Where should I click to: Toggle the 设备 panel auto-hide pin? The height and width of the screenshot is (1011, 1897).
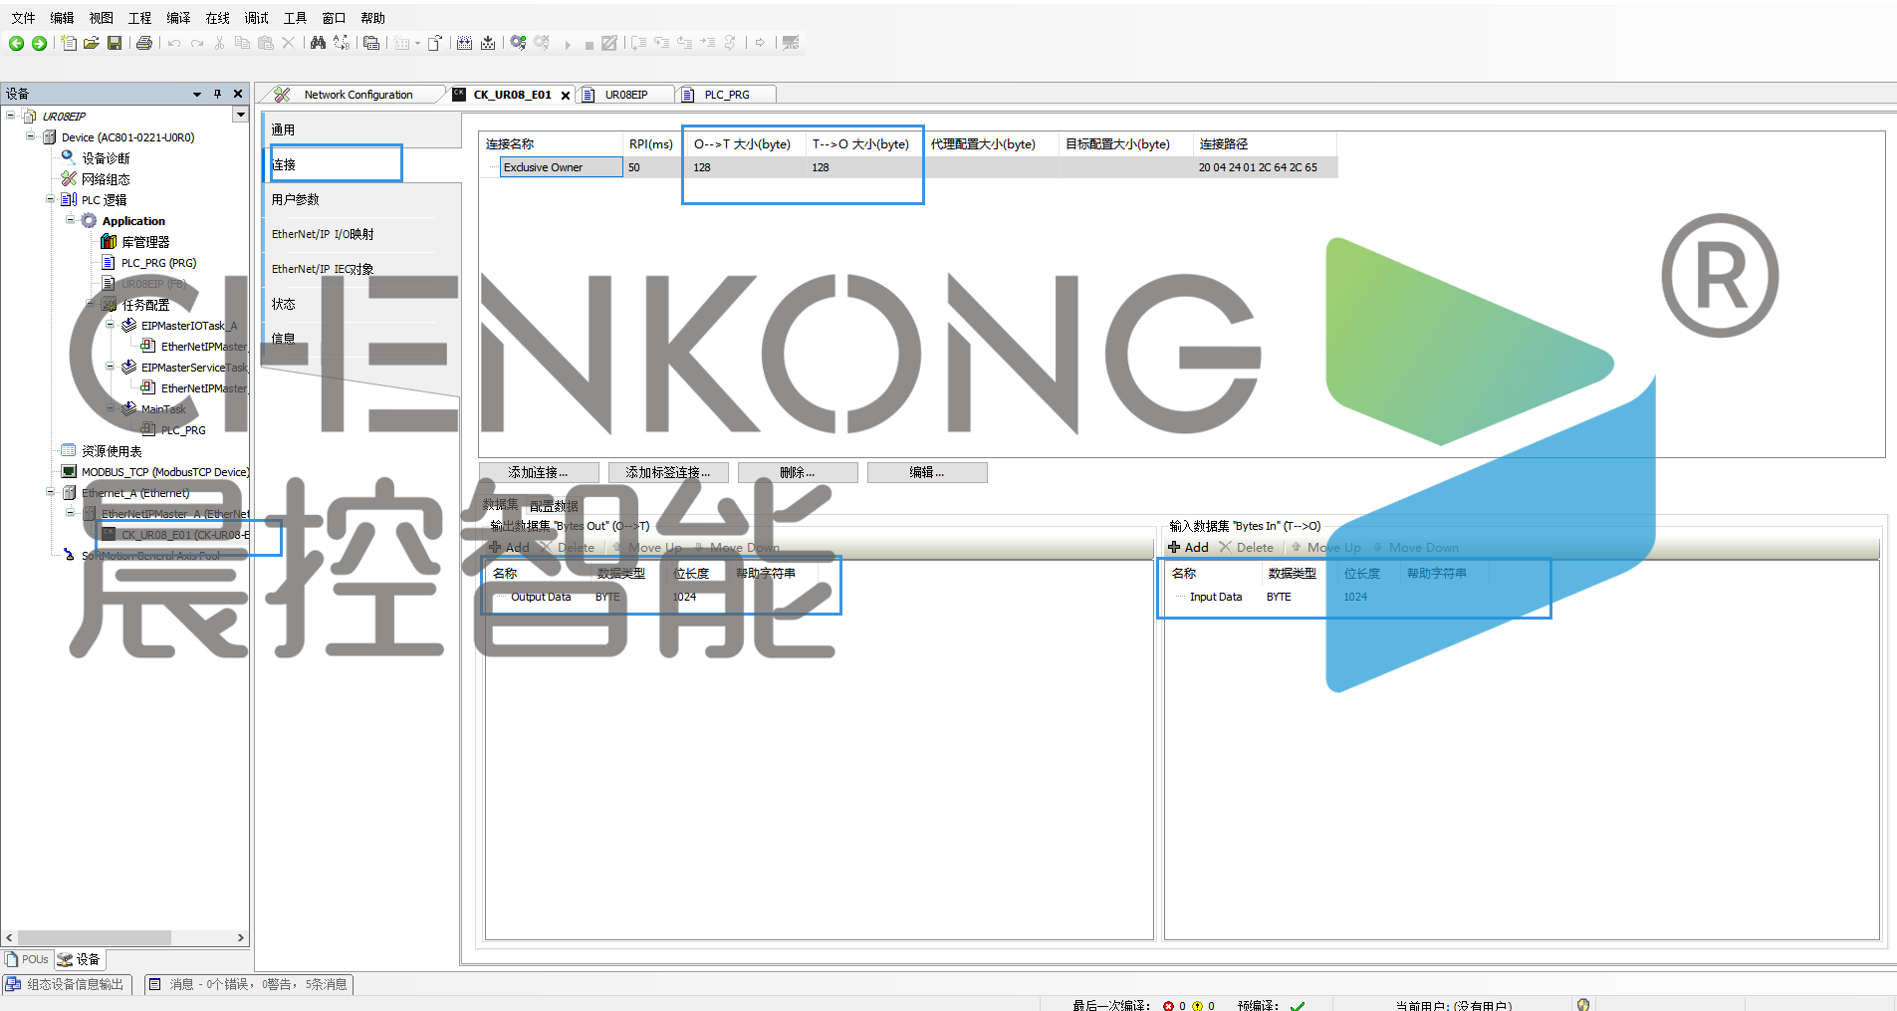click(x=217, y=94)
